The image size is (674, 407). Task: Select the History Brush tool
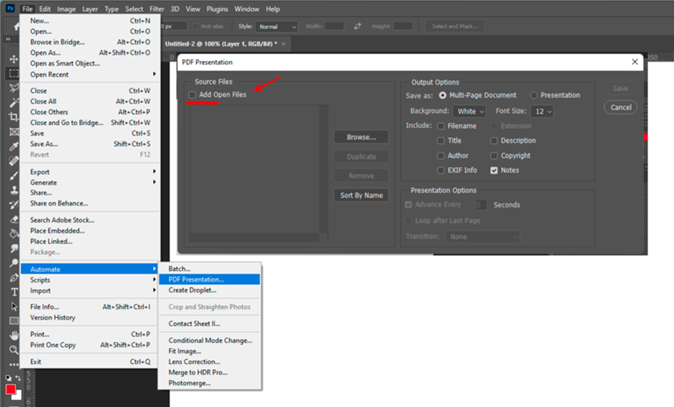[x=13, y=205]
